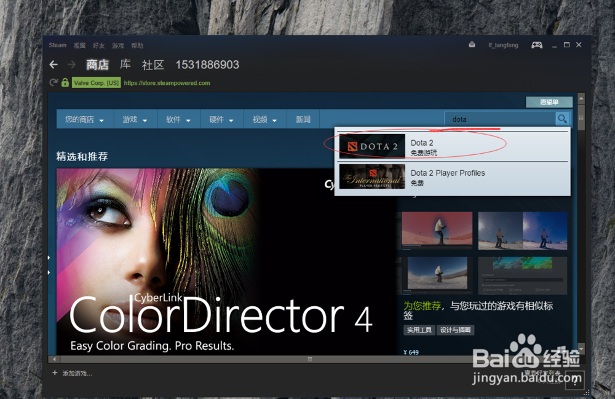The image size is (615, 399).
Task: Select the Dota 2 search result
Action: tap(453, 146)
